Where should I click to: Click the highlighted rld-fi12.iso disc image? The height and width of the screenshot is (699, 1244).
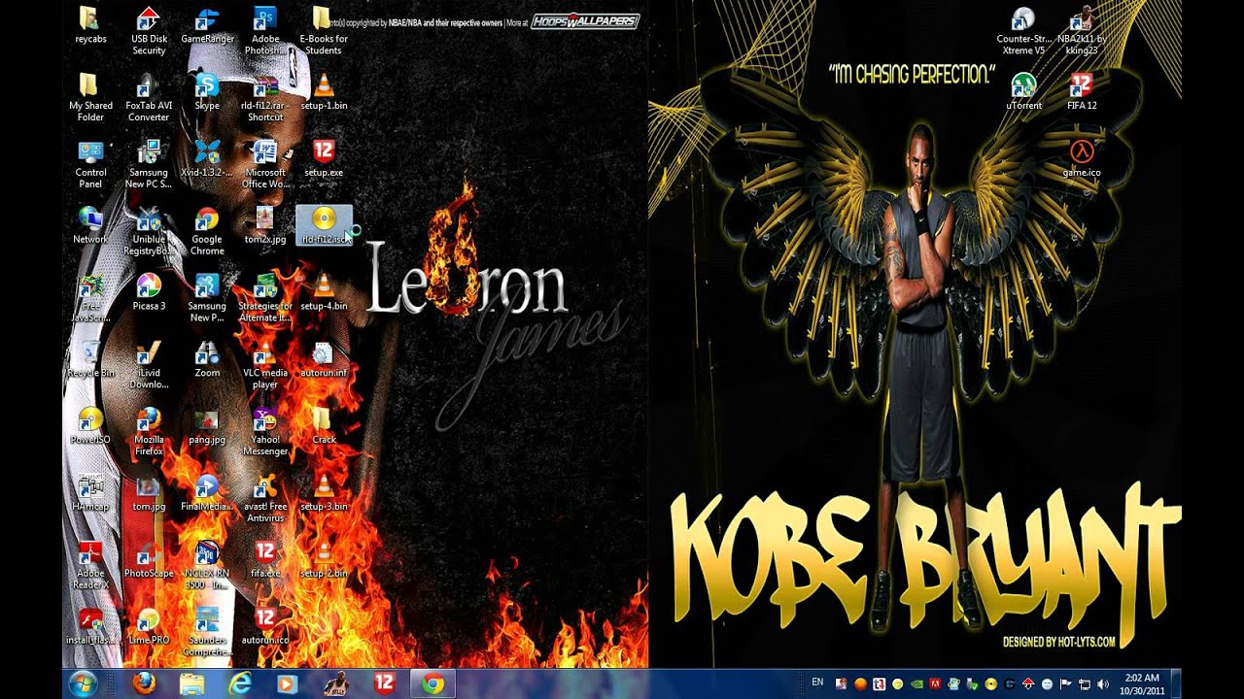[324, 225]
